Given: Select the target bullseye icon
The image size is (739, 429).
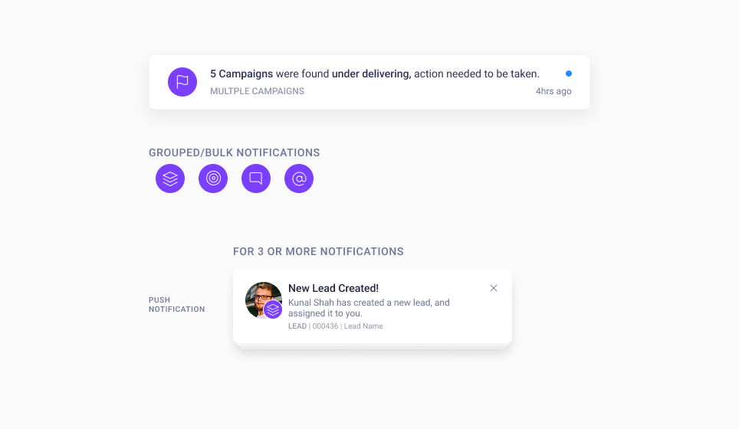Looking at the screenshot, I should (x=213, y=178).
